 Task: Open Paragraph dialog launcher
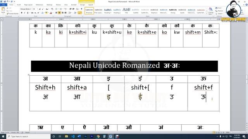[83, 16]
